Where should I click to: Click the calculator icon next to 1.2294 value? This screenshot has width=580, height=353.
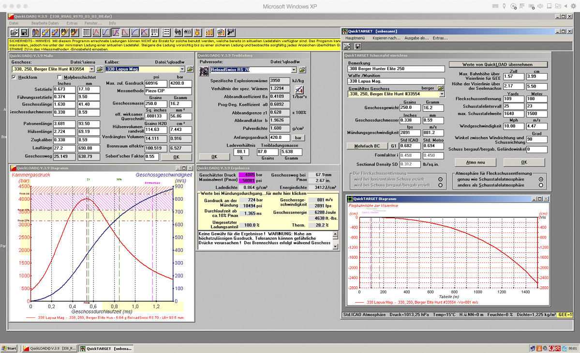pyautogui.click(x=299, y=89)
